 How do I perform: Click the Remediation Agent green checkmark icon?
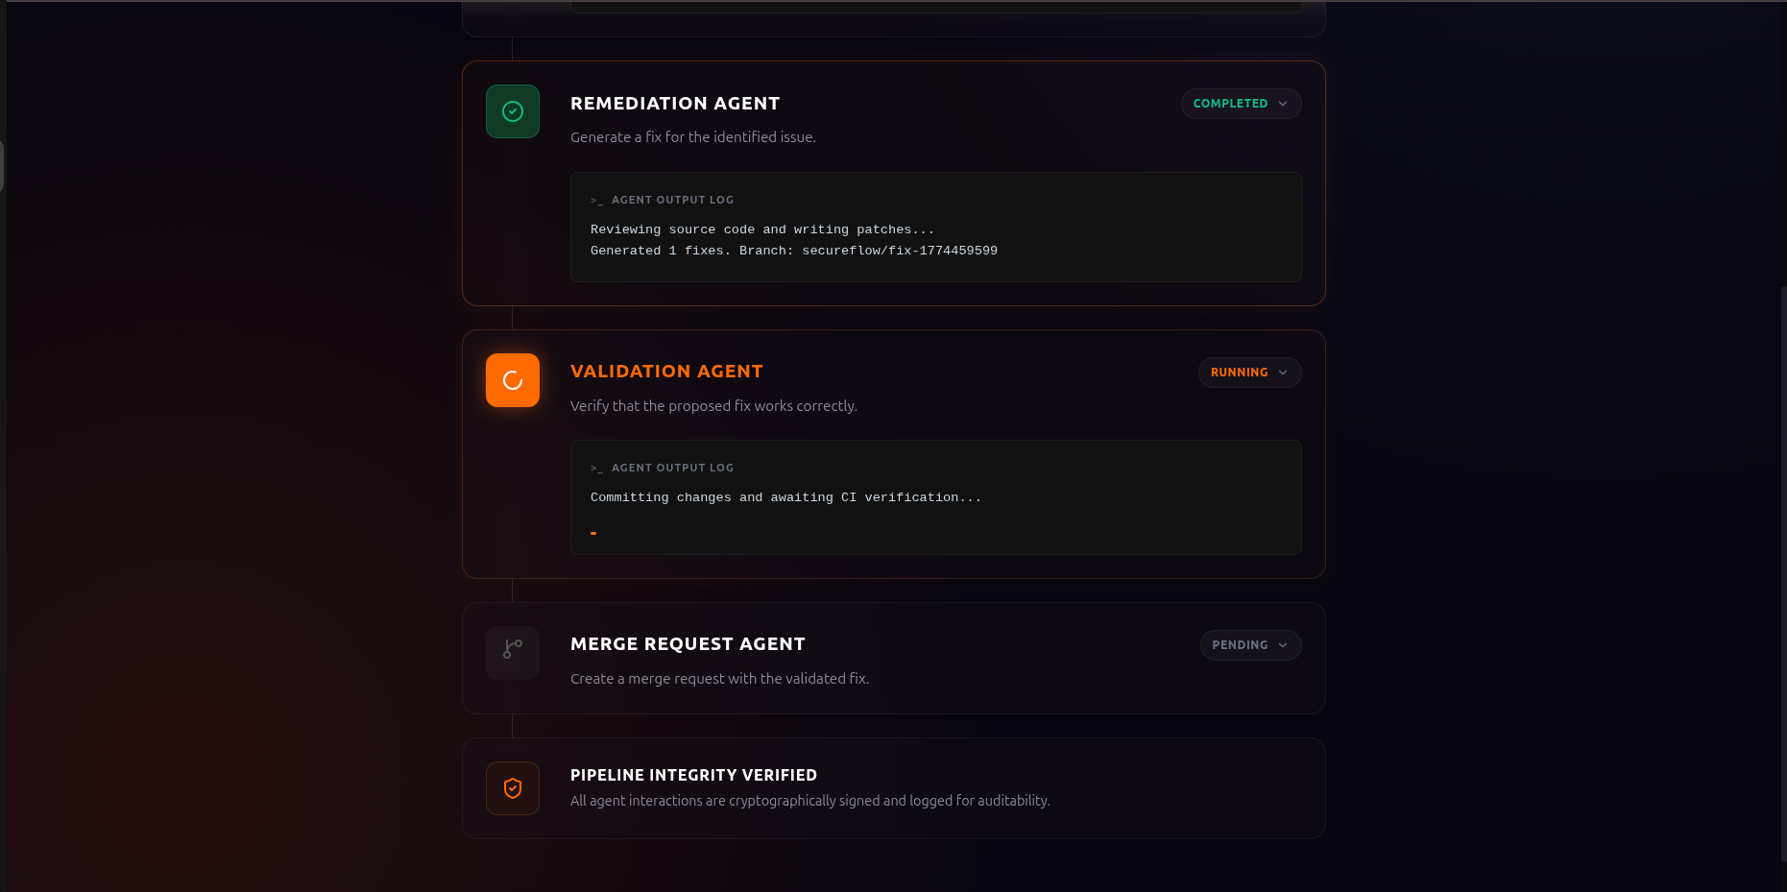click(x=513, y=111)
